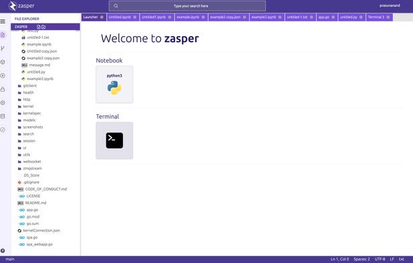413x263 pixels.
Task: Open the database panel icon in sidebar
Action: point(3,116)
